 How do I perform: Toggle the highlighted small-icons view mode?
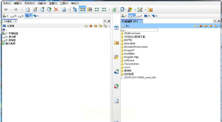coord(82,9)
